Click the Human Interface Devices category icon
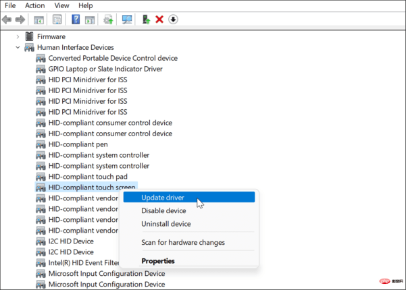 point(29,48)
